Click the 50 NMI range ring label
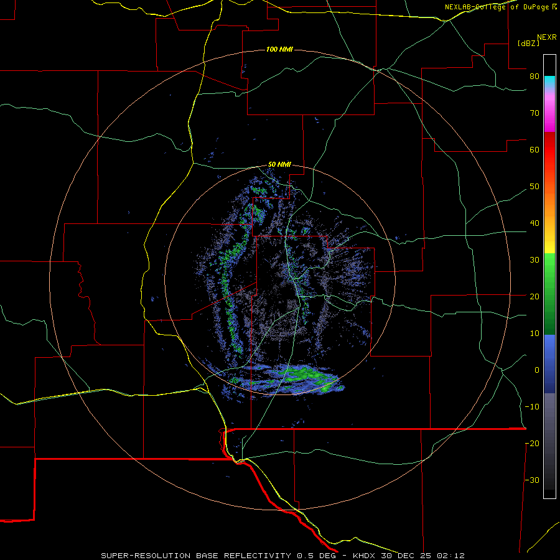The width and height of the screenshot is (560, 560). pos(279,165)
